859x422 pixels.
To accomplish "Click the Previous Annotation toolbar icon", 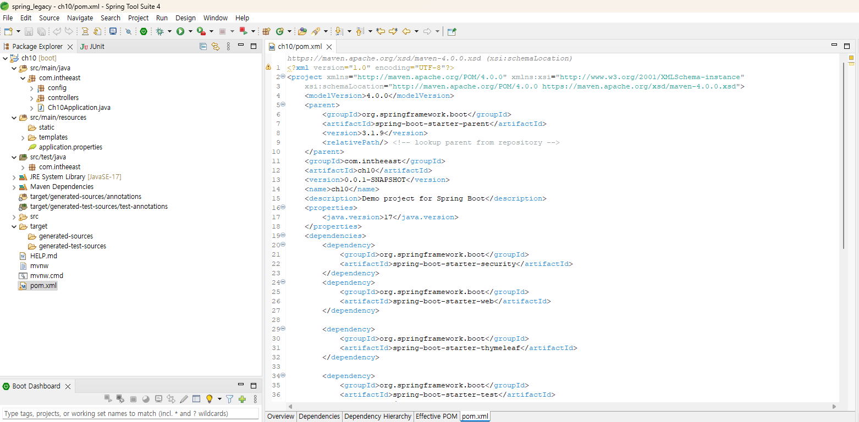I will (360, 31).
